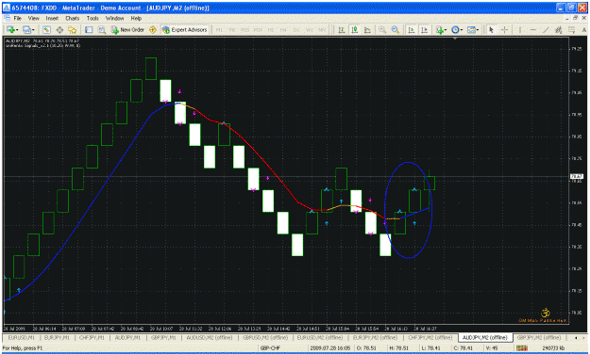Open the new chart dropdown
The image size is (590, 354).
coord(12,29)
